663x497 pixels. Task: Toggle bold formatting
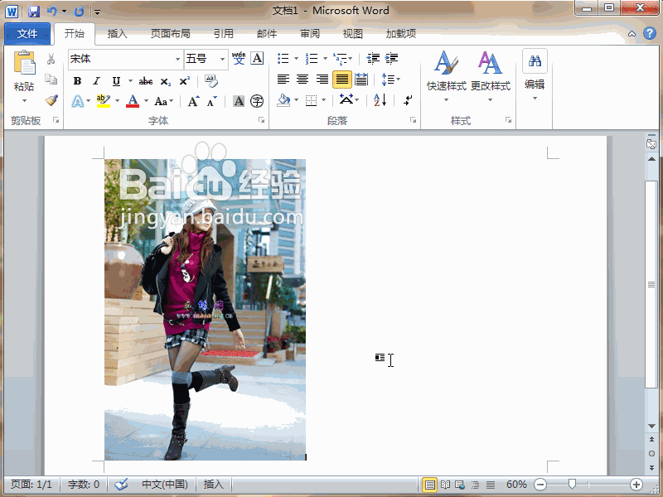(x=77, y=80)
